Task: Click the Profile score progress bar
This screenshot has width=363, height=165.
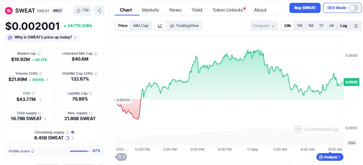Action: click(80, 151)
